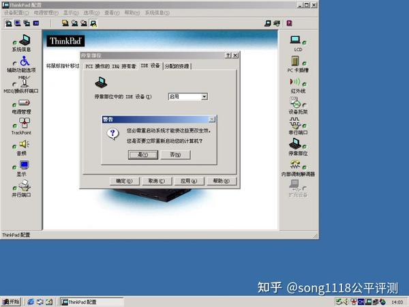Viewport: 409px width, 307px height.
Task: Open the 帮助(H) menu in menu bar
Action: 132,12
